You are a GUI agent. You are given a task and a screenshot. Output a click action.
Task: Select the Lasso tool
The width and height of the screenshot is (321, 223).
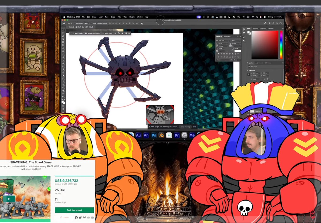[x=63, y=36]
